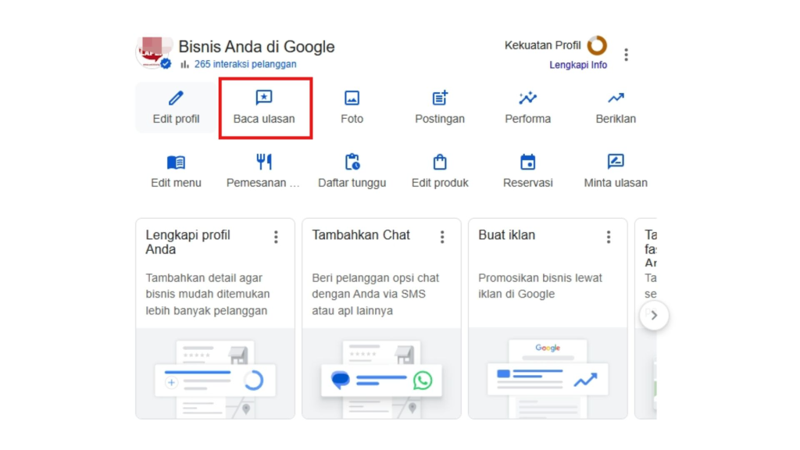The height and width of the screenshot is (450, 800).
Task: Click the Edit profil pencil icon
Action: pos(176,98)
